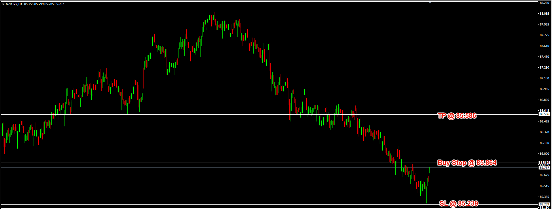Click the 86.586 price tag on axis
The width and height of the screenshot is (552, 209).
545,114
